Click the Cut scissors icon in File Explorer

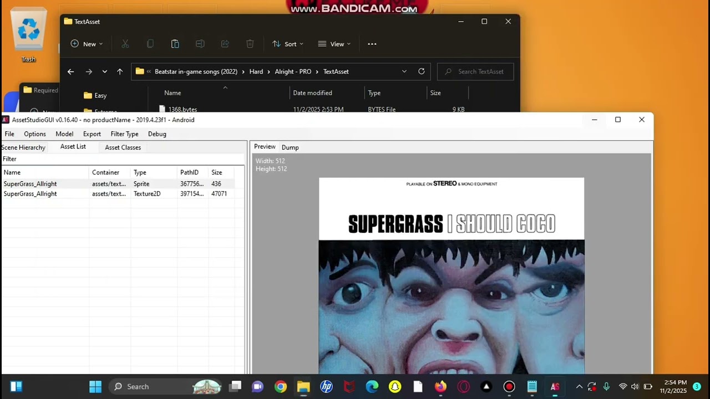(x=125, y=44)
